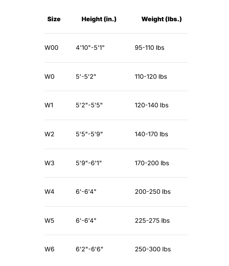Image resolution: width=229 pixels, height=266 pixels.
Task: Select the W5 size cell
Action: (x=49, y=221)
